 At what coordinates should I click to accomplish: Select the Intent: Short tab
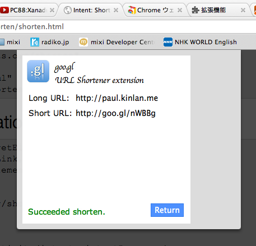click(91, 10)
